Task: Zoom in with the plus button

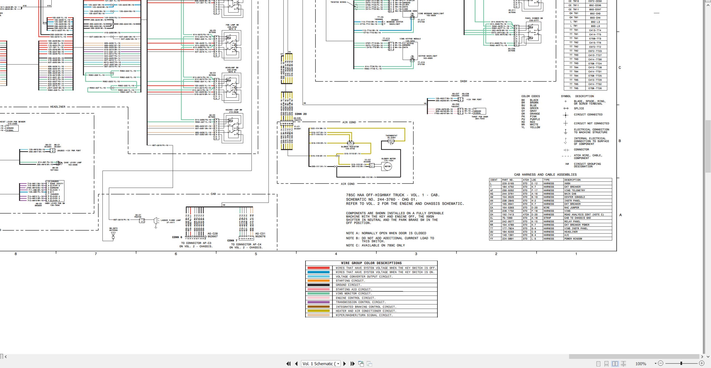Action: (702, 363)
